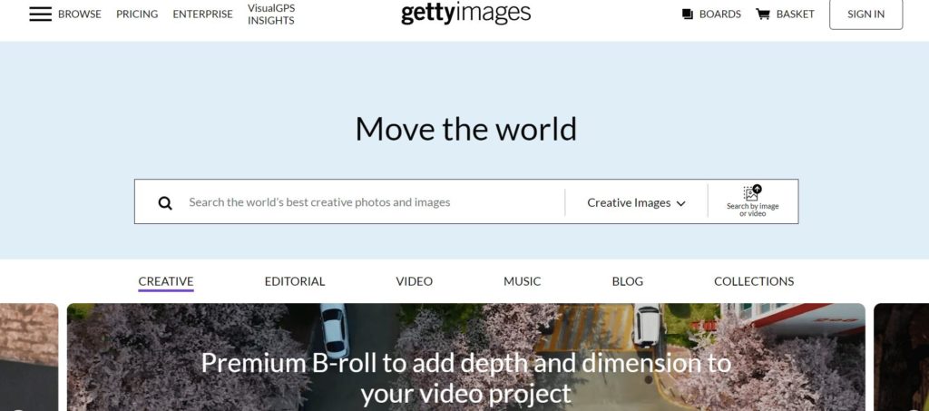
Task: Click the chevron beside Creative Images
Action: pos(680,203)
